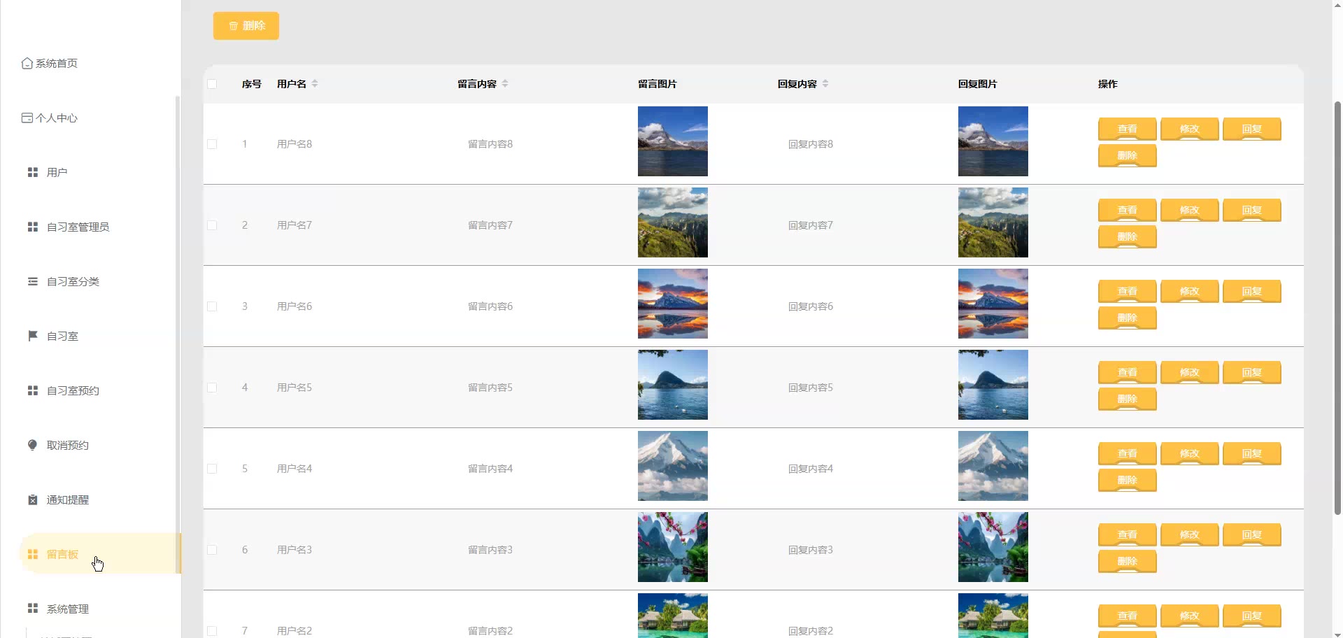Click the clipboard icon next to 通知提醒
The height and width of the screenshot is (638, 1343).
[32, 500]
